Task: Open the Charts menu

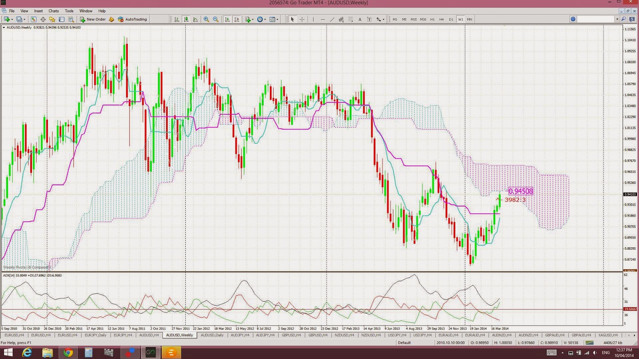Action: (x=53, y=11)
